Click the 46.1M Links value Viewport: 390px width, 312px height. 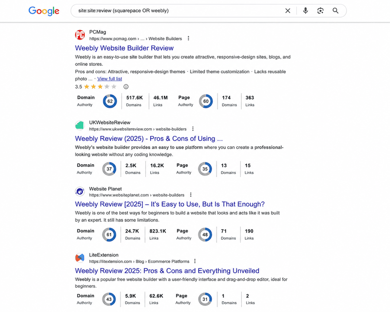pos(160,98)
